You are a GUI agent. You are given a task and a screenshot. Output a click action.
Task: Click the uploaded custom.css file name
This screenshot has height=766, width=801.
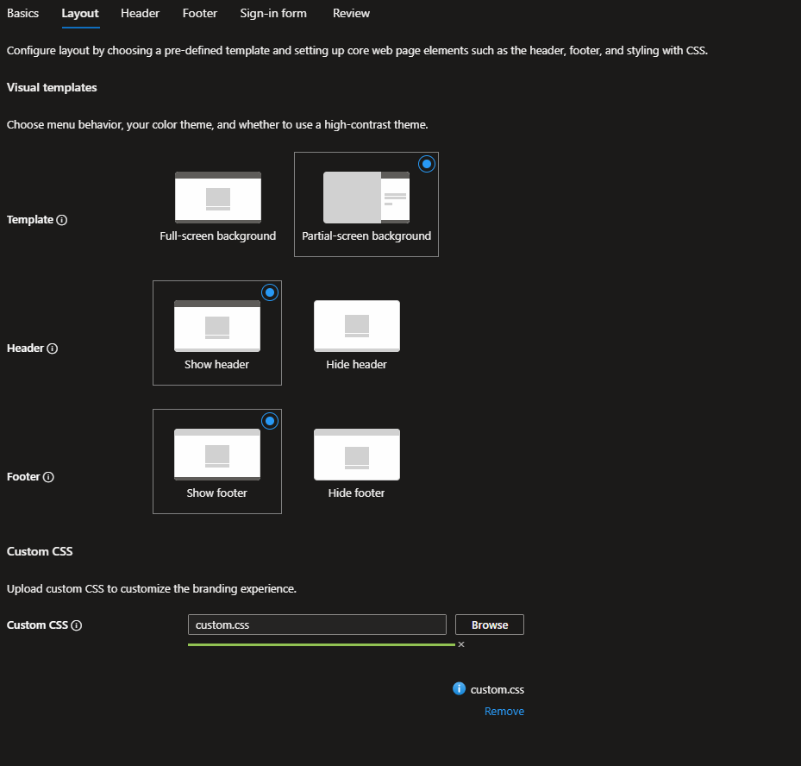[x=497, y=690]
